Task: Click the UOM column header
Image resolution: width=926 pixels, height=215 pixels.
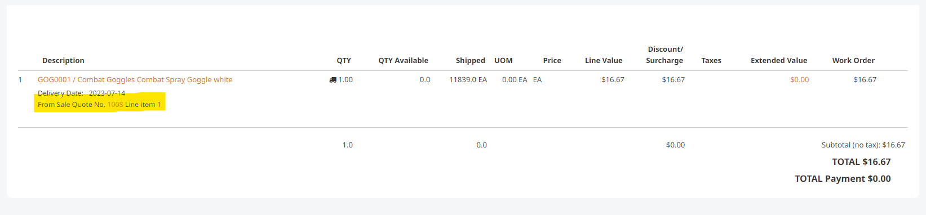Action: pos(503,61)
